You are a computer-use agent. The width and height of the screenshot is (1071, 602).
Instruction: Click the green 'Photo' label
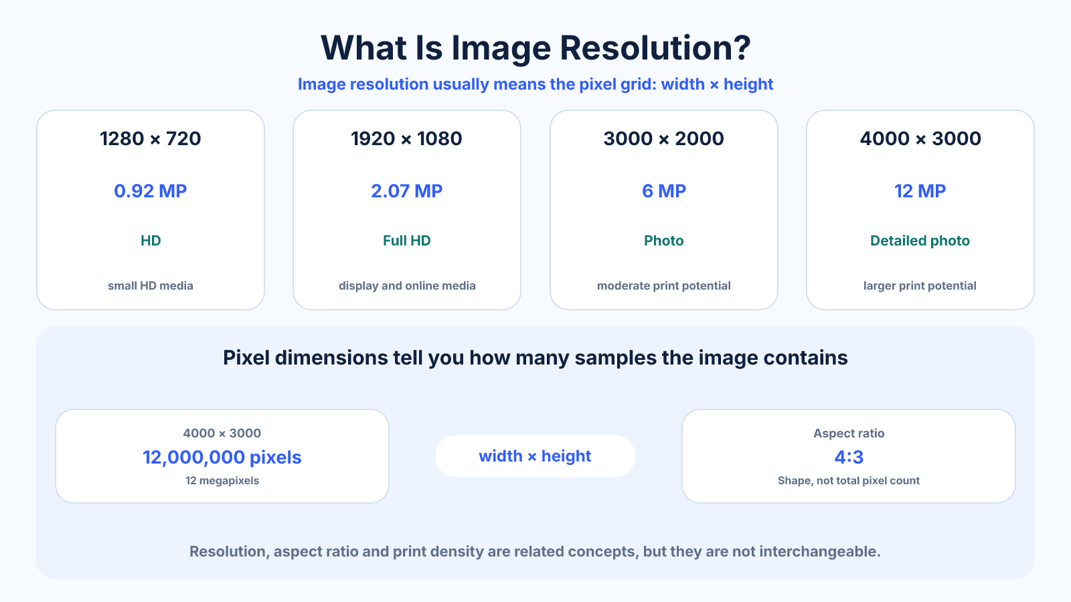(664, 241)
